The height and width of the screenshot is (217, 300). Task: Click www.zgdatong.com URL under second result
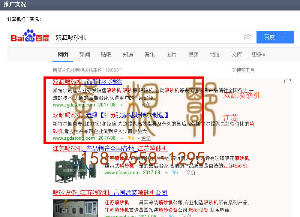pyautogui.click(x=74, y=138)
